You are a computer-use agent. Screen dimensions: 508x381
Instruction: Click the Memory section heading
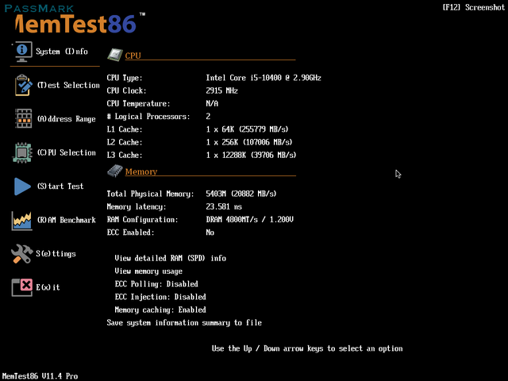(141, 171)
